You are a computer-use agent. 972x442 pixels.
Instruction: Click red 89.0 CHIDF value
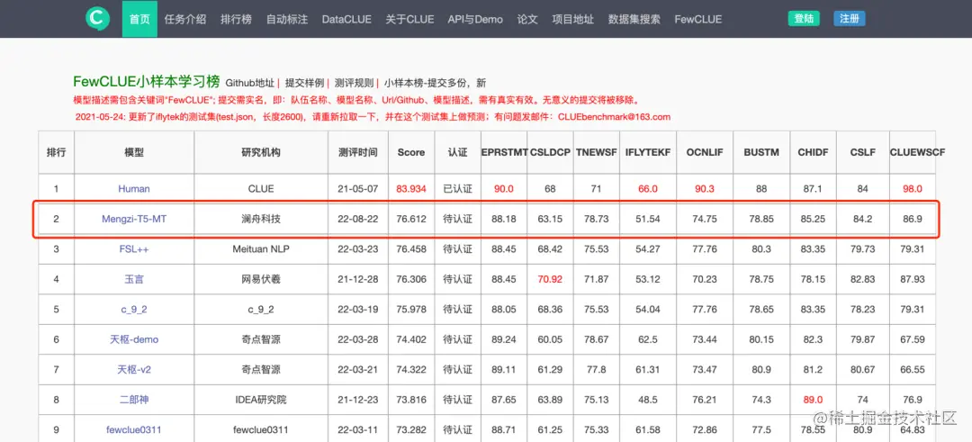814,399
